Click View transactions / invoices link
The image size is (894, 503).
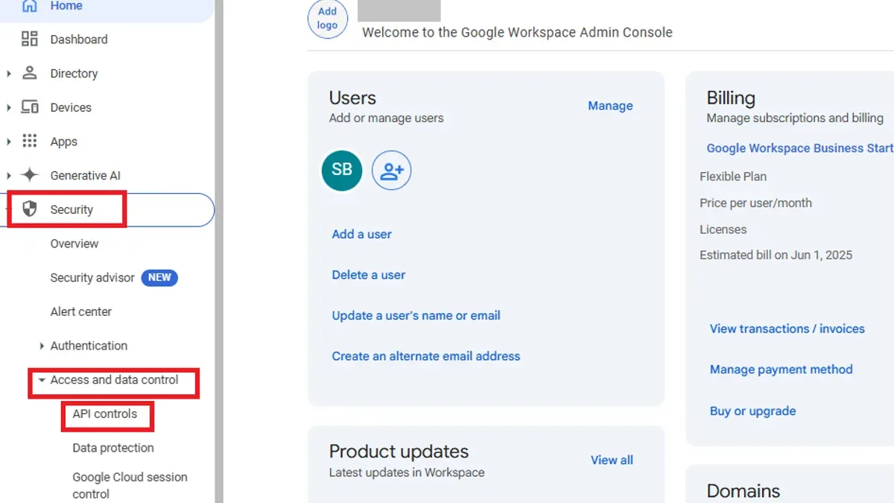(x=787, y=329)
